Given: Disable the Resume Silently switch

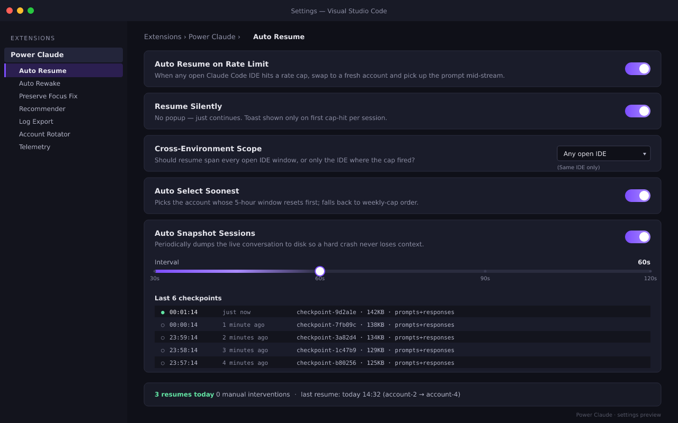Looking at the screenshot, I should click(638, 111).
